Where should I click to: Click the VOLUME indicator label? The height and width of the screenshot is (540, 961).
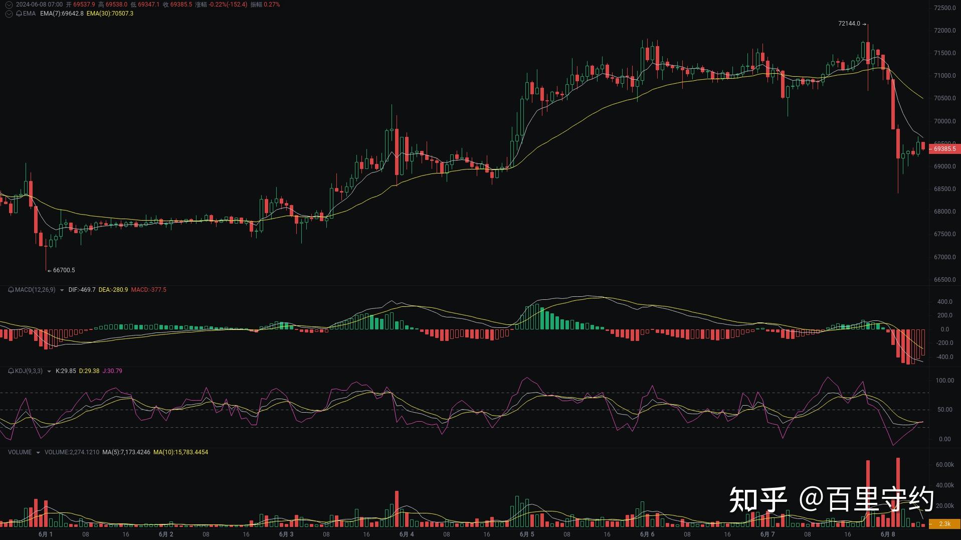point(20,452)
